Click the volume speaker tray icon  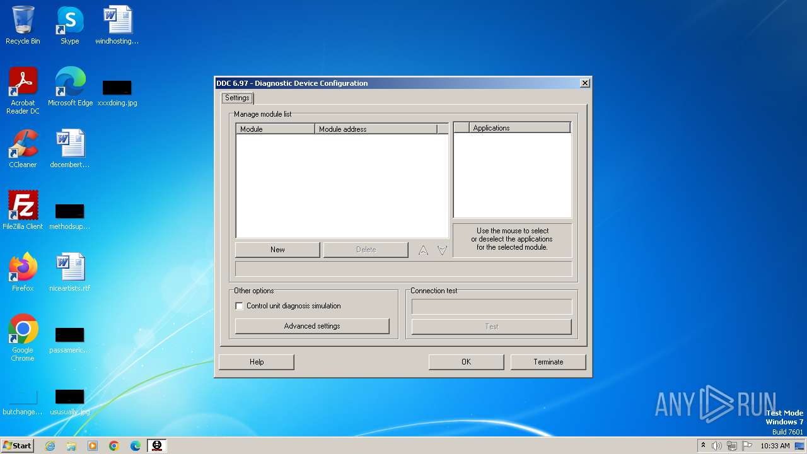(717, 446)
